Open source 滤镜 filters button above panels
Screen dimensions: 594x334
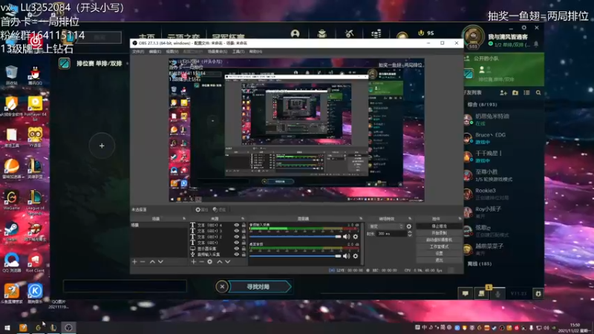pos(219,209)
